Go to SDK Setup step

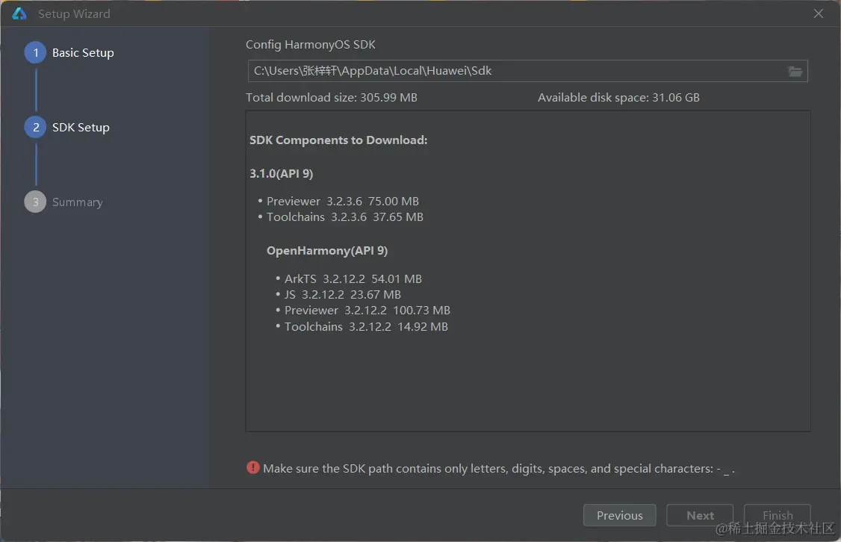tap(81, 128)
